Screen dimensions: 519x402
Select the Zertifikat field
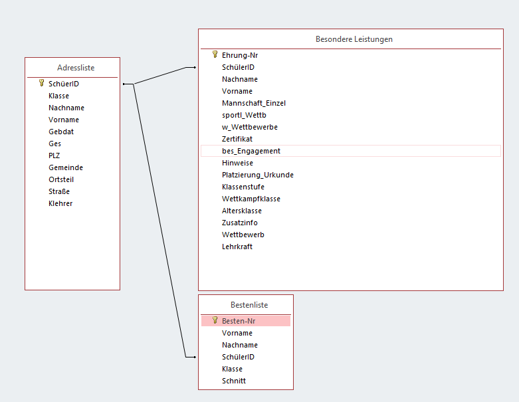click(237, 139)
